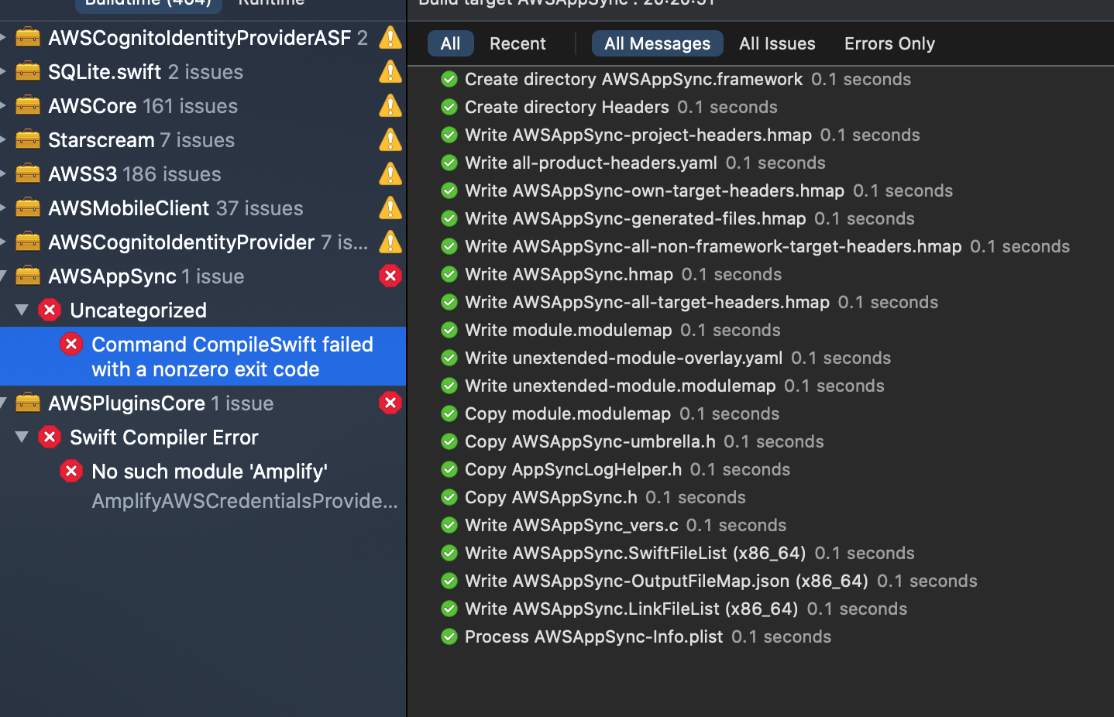Click the warning icon next to AWSCore
The height and width of the screenshot is (717, 1114).
tap(390, 105)
